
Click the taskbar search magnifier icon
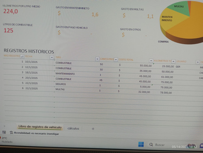(151, 144)
